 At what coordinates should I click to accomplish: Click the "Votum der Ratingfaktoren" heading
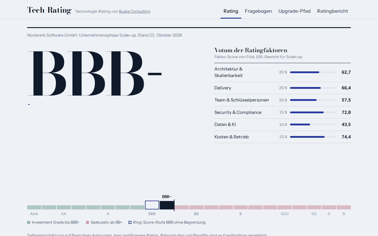click(251, 50)
